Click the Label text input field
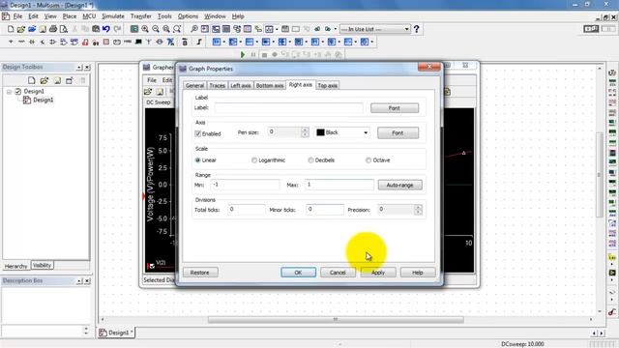The height and width of the screenshot is (348, 619). point(288,107)
